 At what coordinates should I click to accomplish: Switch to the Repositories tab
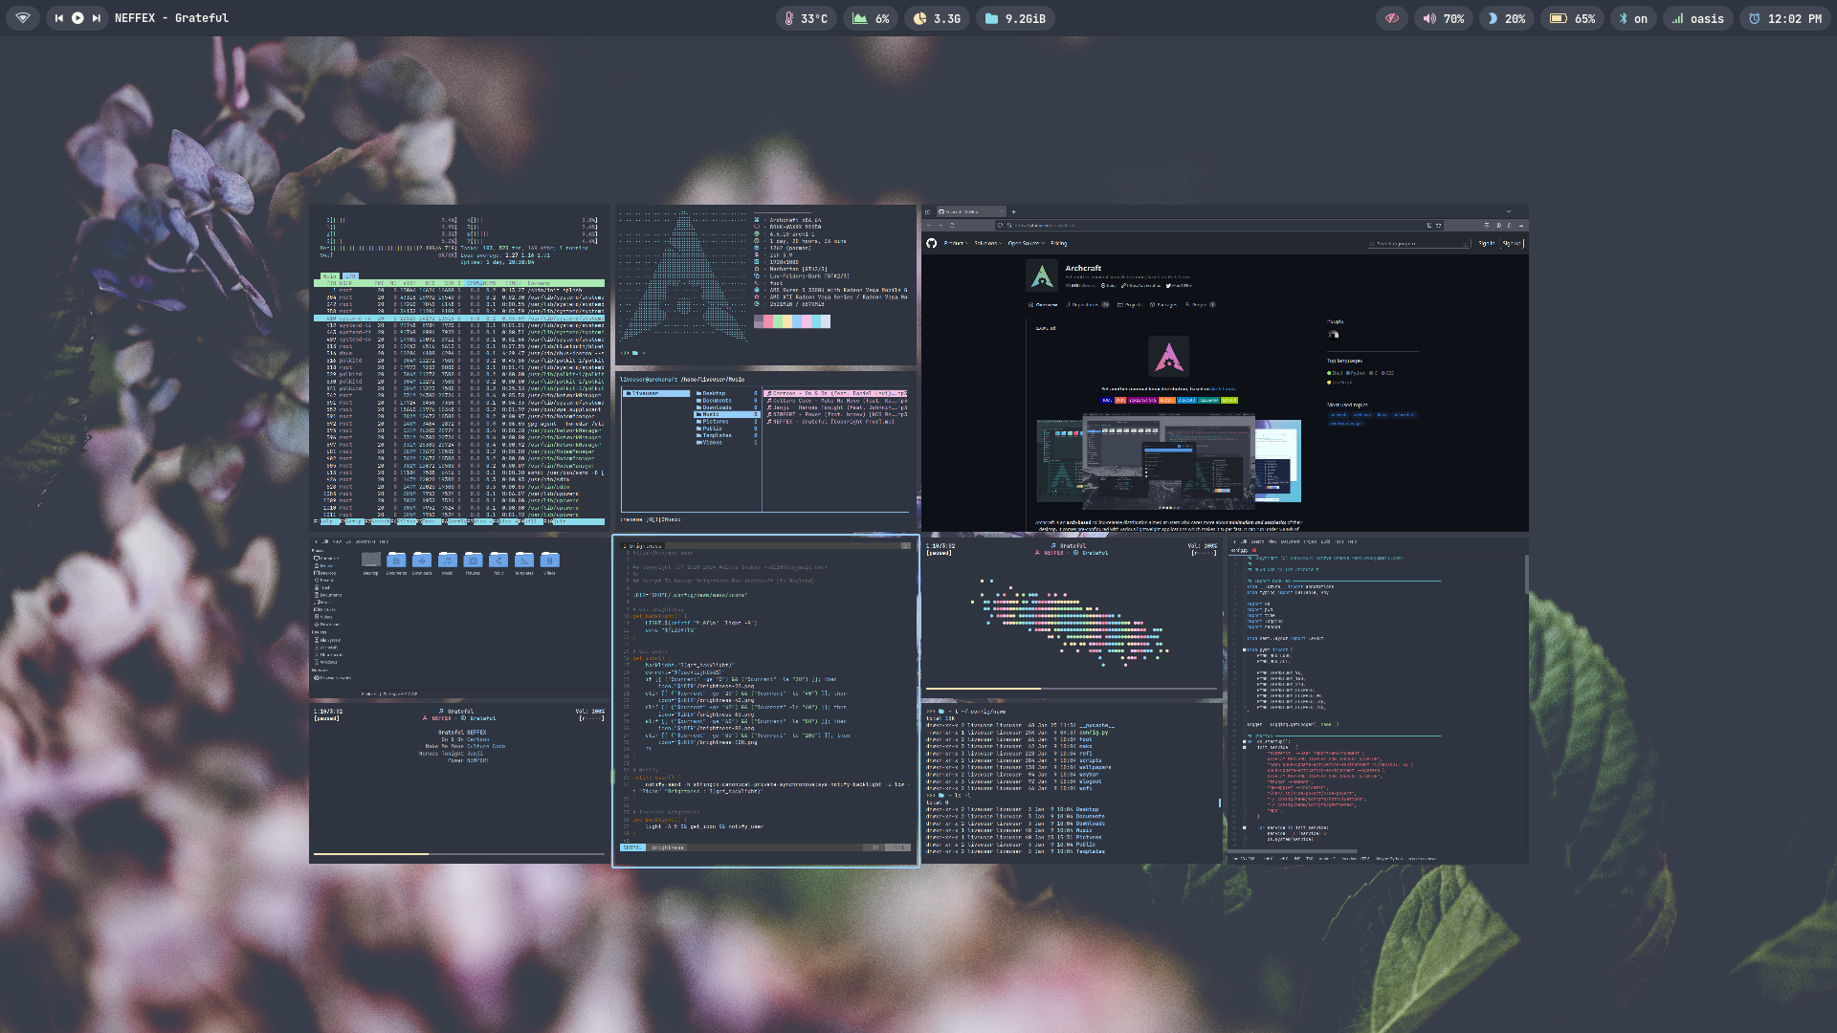[1086, 304]
